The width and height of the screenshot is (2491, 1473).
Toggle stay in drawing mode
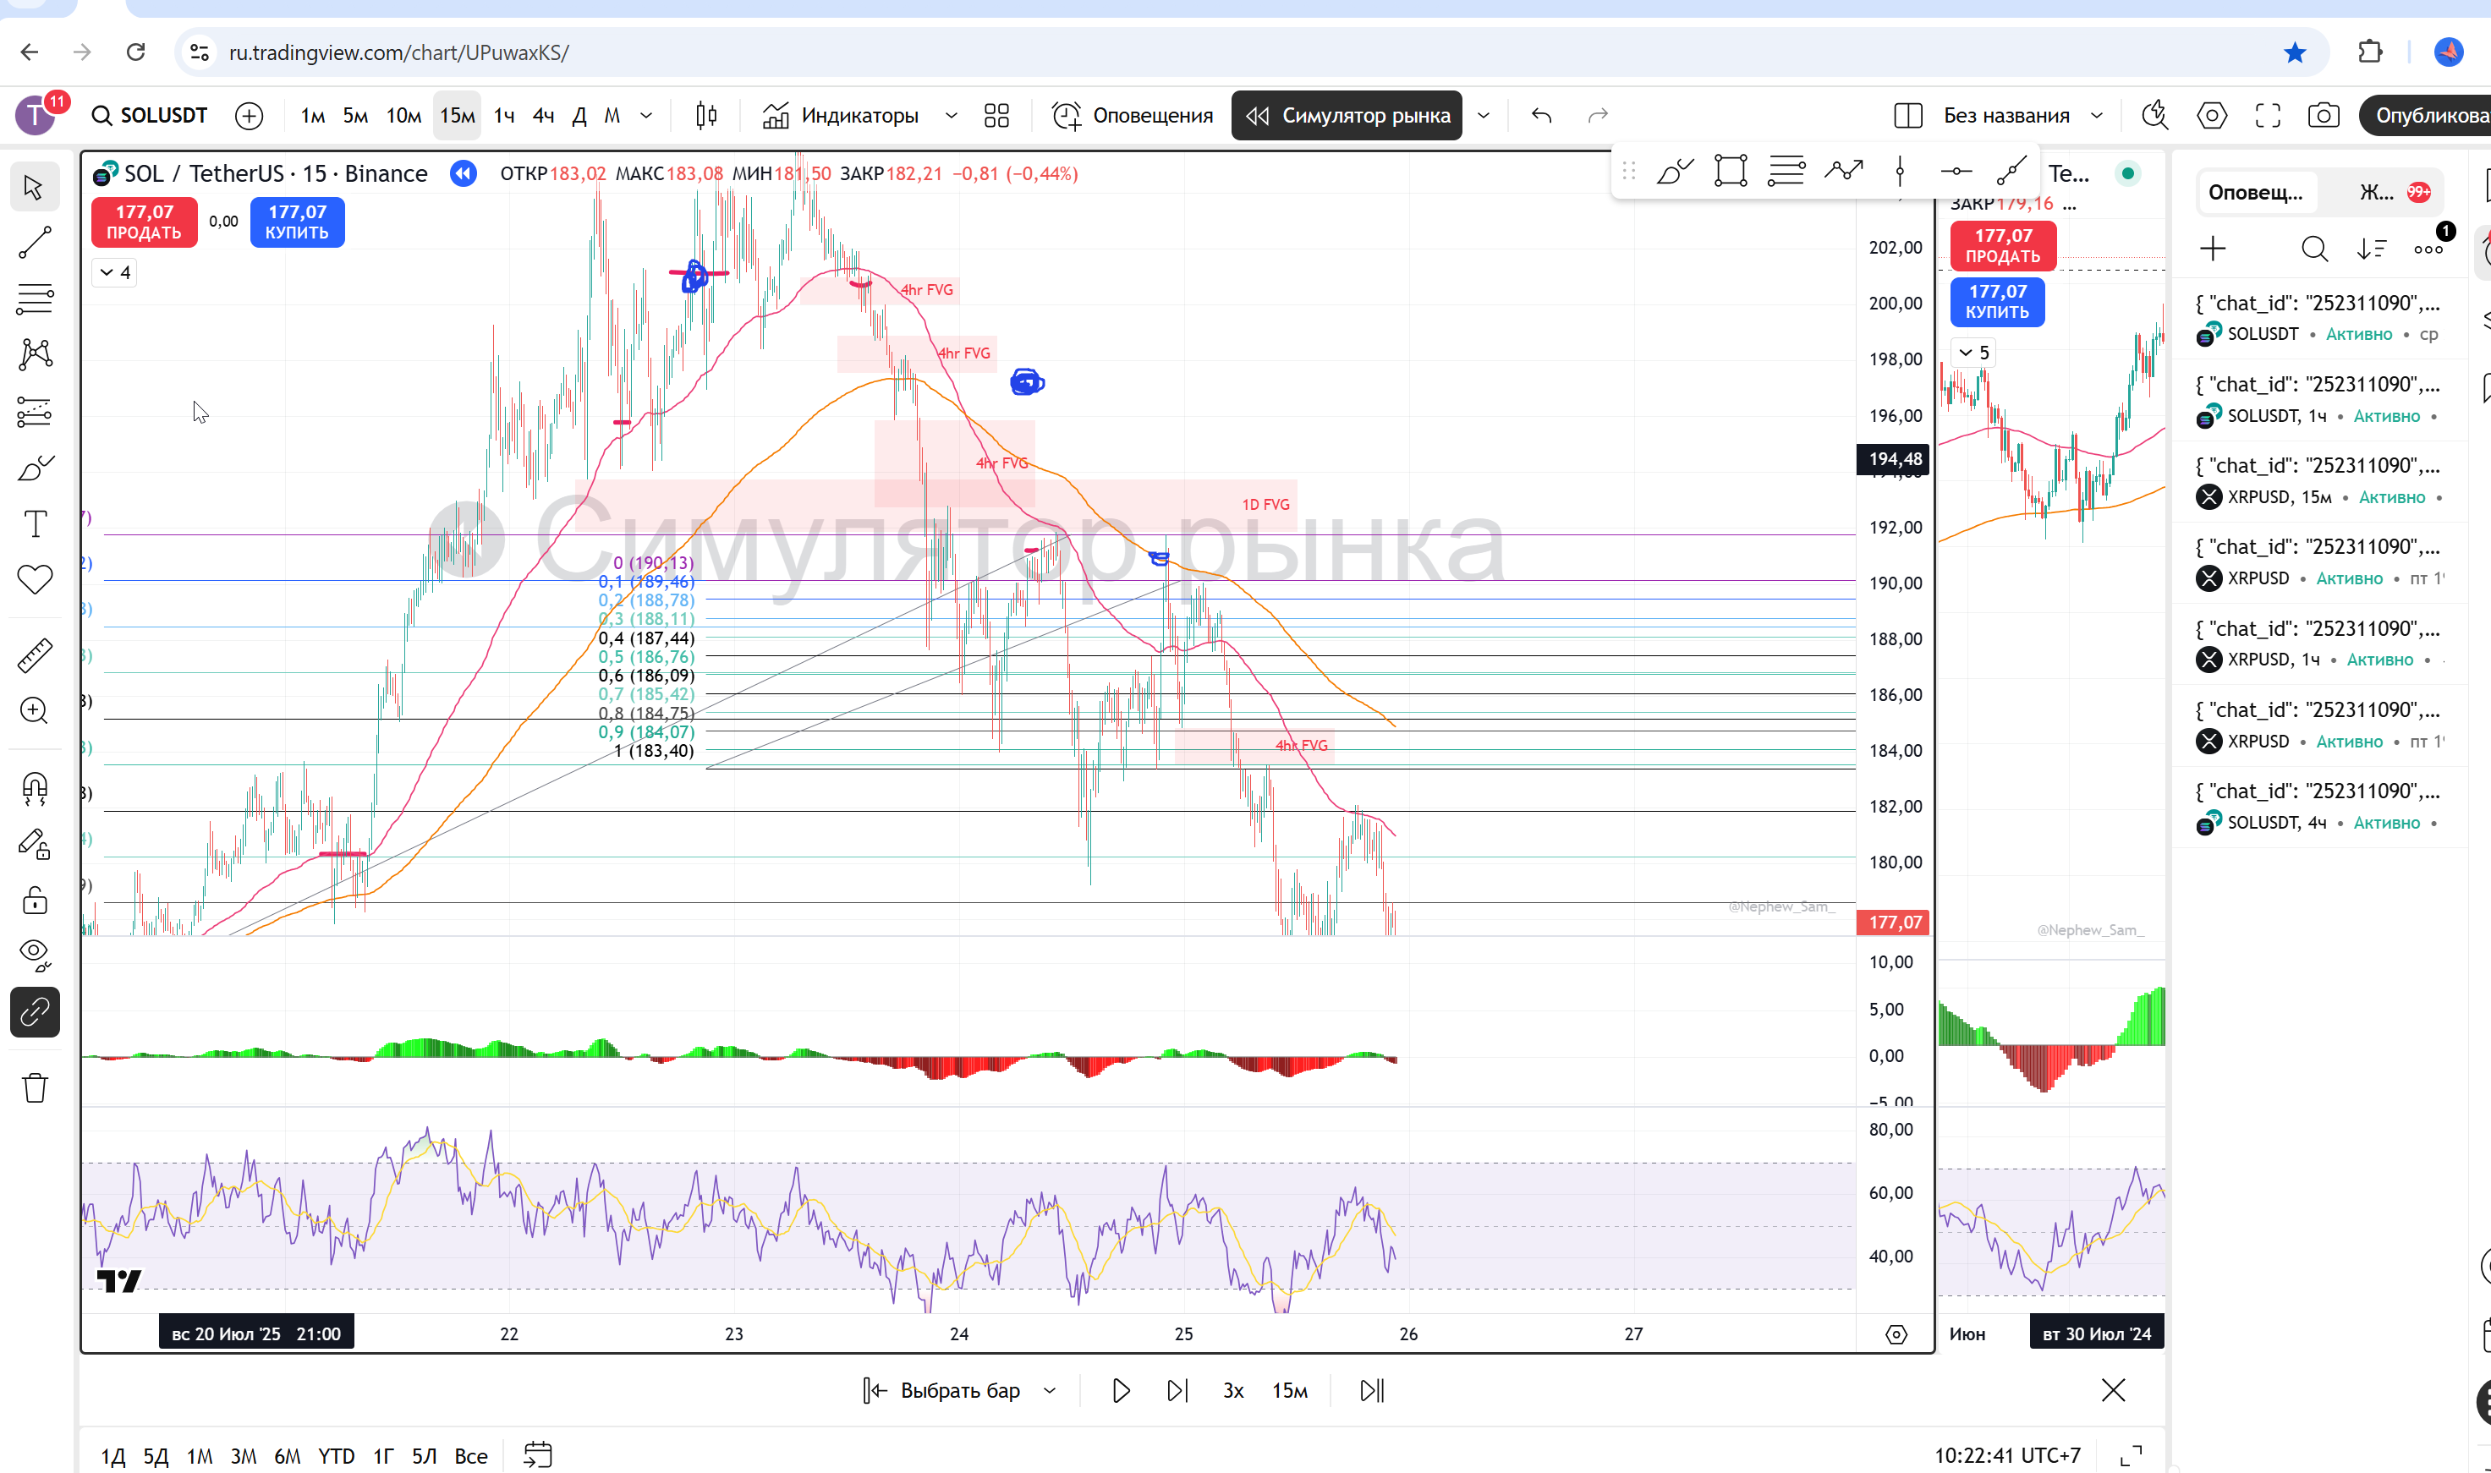click(35, 845)
